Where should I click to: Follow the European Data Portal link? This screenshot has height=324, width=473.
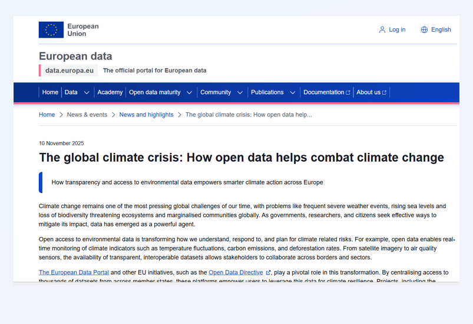(74, 273)
